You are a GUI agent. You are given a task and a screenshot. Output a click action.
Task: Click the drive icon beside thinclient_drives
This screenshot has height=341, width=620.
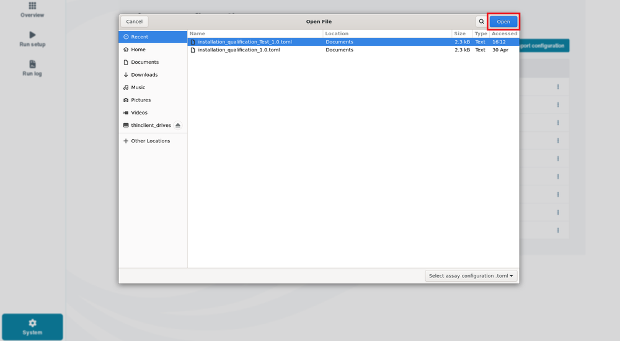point(126,125)
